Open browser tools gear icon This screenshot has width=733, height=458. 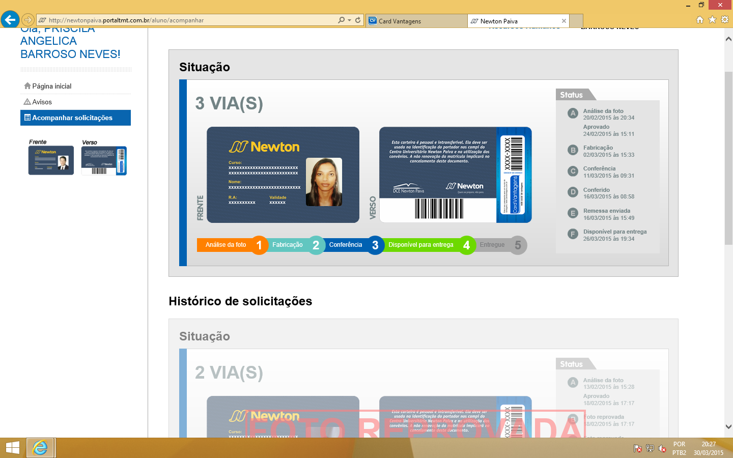coord(725,19)
